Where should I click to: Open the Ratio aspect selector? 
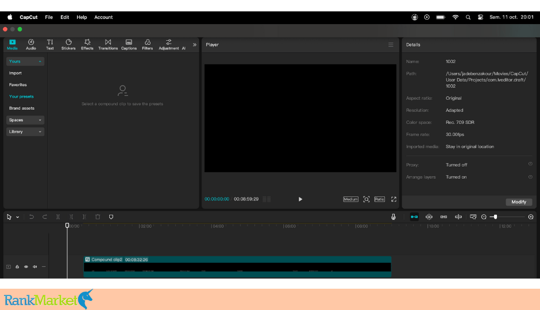coord(380,199)
